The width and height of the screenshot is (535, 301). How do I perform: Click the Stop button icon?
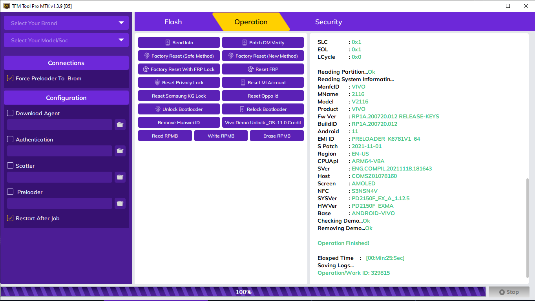[502, 292]
